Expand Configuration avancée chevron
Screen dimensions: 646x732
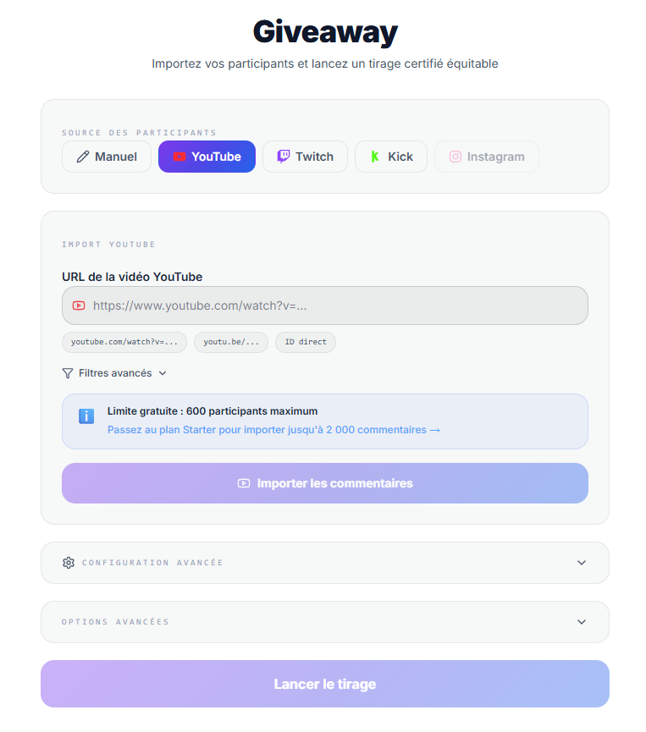[x=582, y=563]
